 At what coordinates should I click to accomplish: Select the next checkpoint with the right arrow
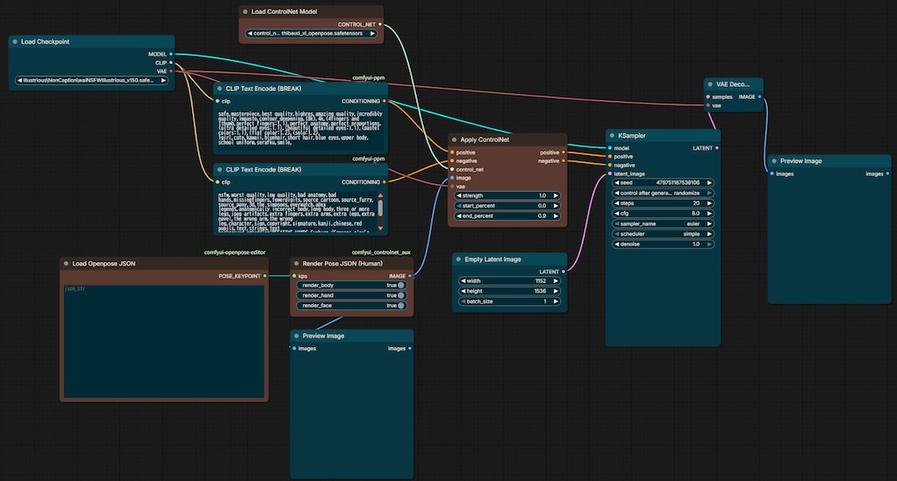(164, 81)
